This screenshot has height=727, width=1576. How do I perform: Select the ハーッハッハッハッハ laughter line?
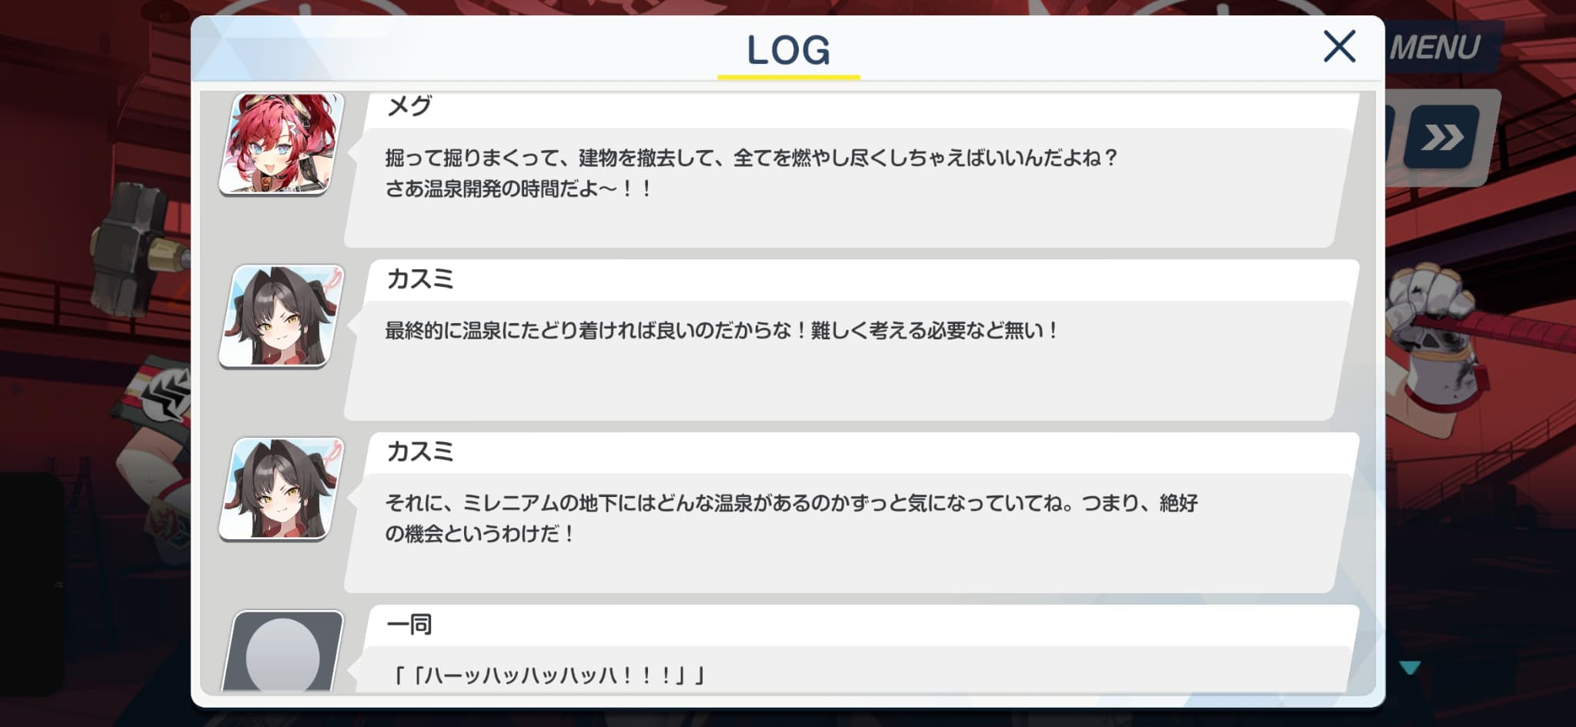(548, 675)
